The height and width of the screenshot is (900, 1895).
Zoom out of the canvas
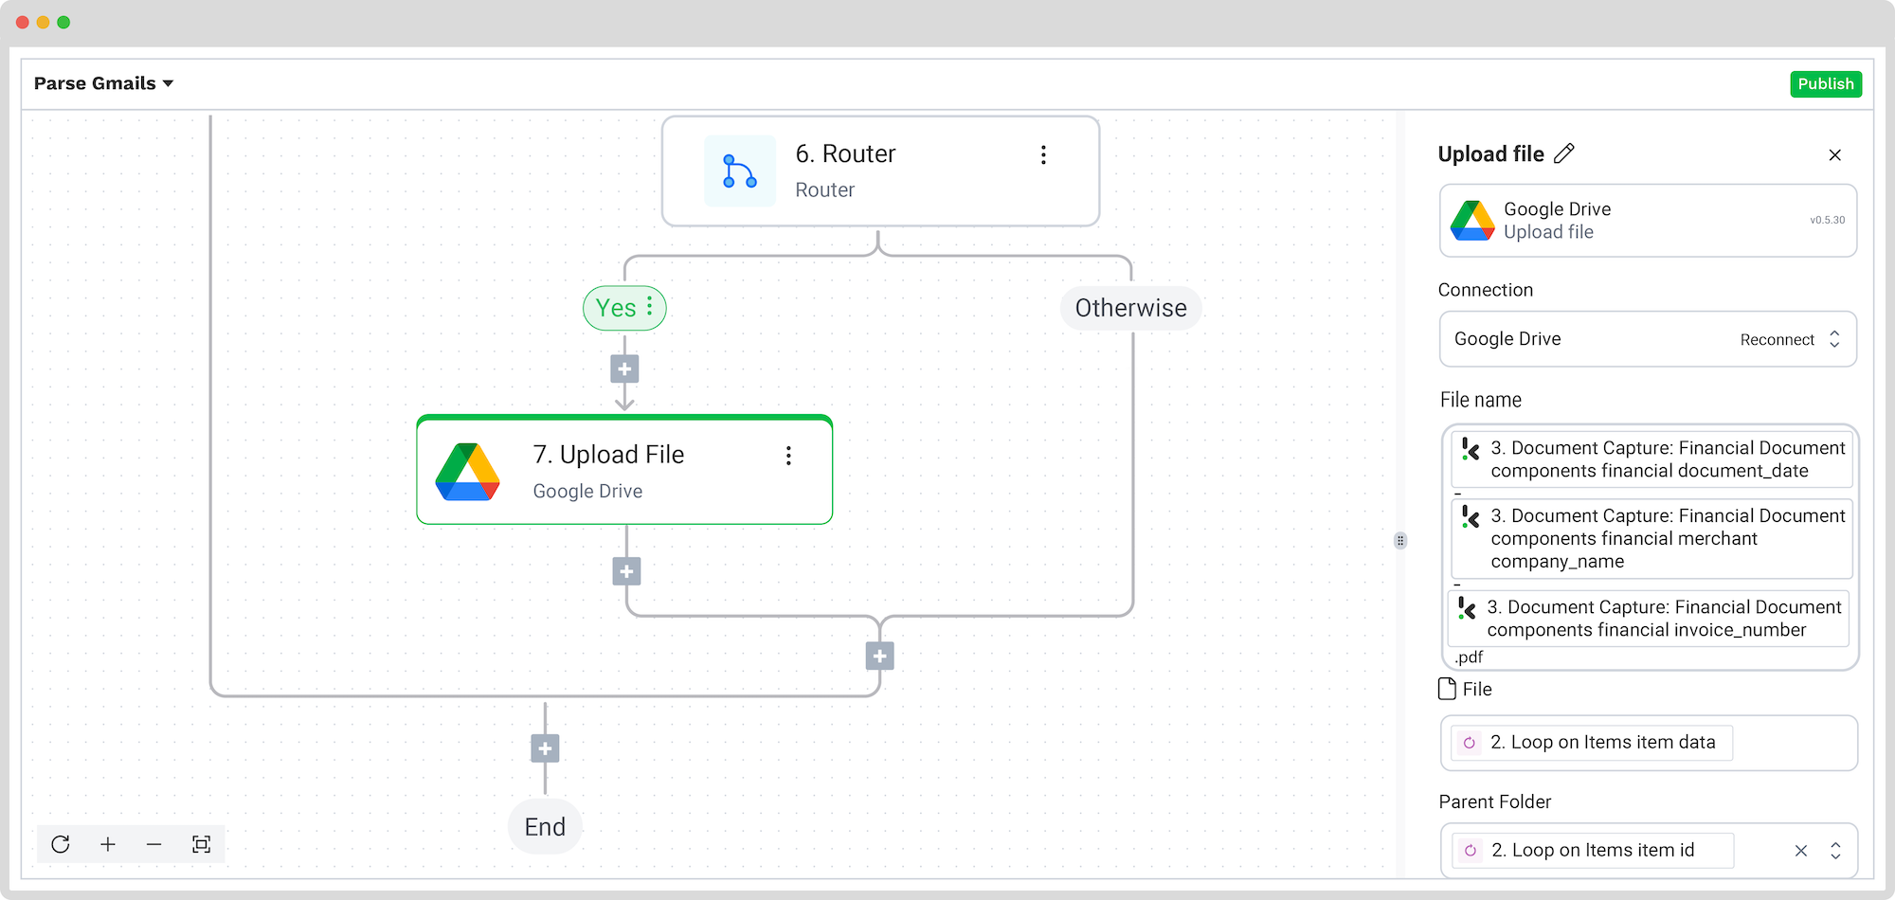pyautogui.click(x=154, y=844)
